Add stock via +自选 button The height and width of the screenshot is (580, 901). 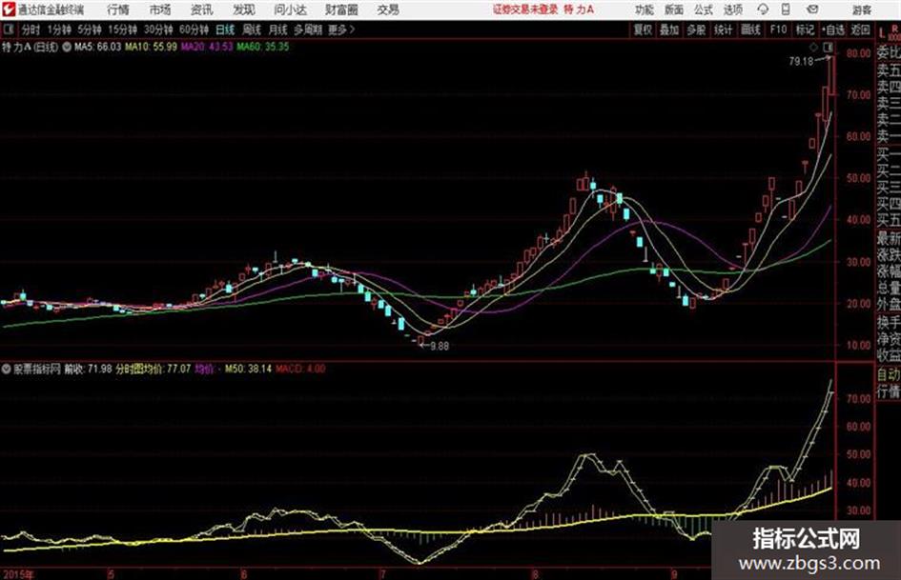(833, 30)
